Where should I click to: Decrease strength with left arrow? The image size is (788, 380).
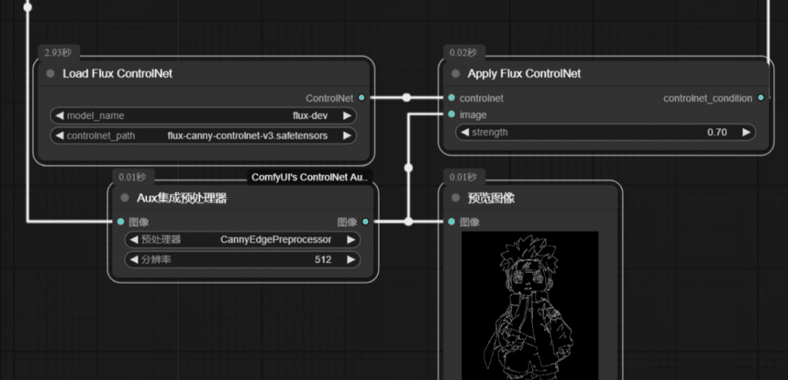click(464, 132)
